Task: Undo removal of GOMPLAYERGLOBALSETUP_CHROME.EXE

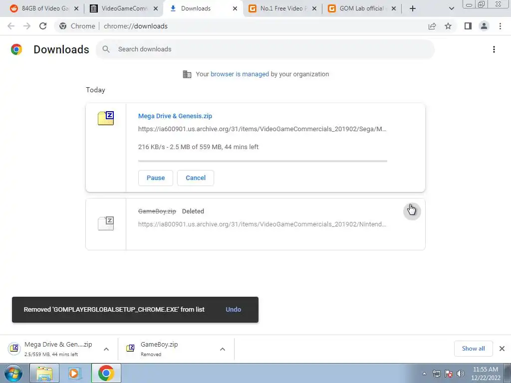Action: (x=234, y=309)
